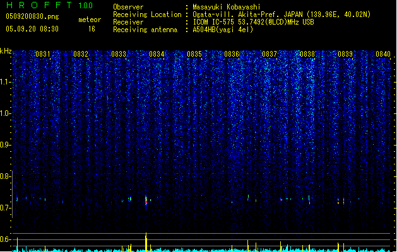Image resolution: width=397 pixels, height=252 pixels.
Task: Click the 0835 time marker
Action: (x=194, y=54)
